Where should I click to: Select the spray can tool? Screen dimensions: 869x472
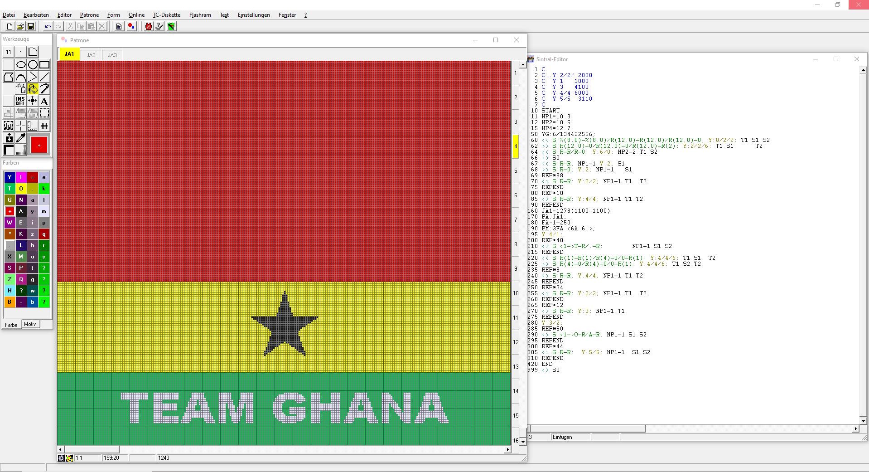[21, 89]
